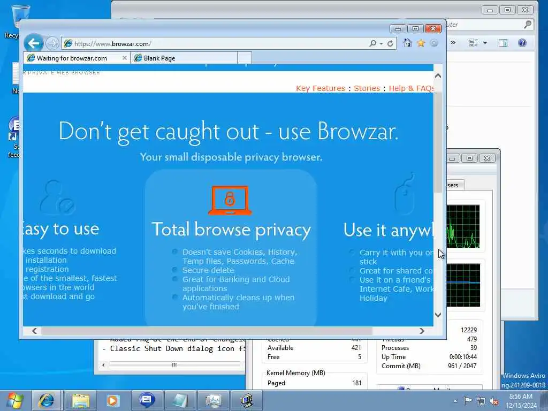Image resolution: width=548 pixels, height=411 pixels.
Task: Open the computer taskbar icon beside Task Manager
Action: click(x=247, y=400)
